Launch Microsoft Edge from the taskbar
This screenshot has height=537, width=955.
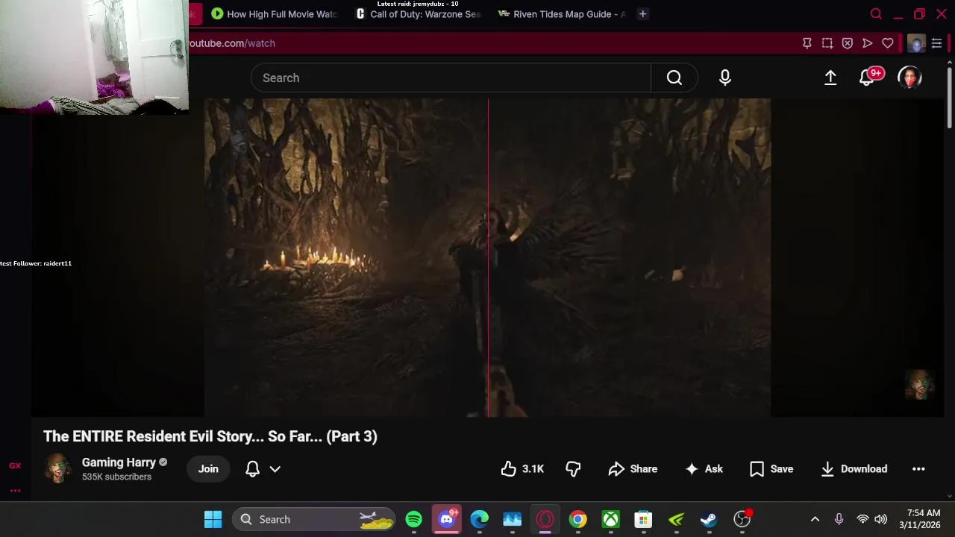[479, 519]
